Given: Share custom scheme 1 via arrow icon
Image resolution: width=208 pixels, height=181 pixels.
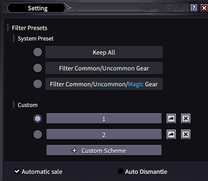Looking at the screenshot, I should click(x=171, y=118).
